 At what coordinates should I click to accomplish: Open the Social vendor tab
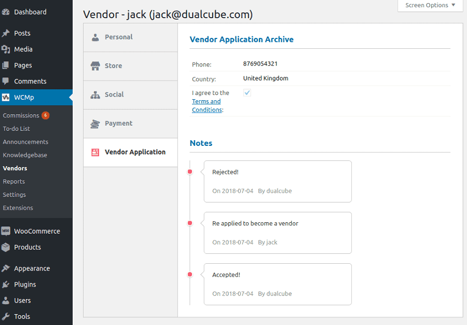114,95
